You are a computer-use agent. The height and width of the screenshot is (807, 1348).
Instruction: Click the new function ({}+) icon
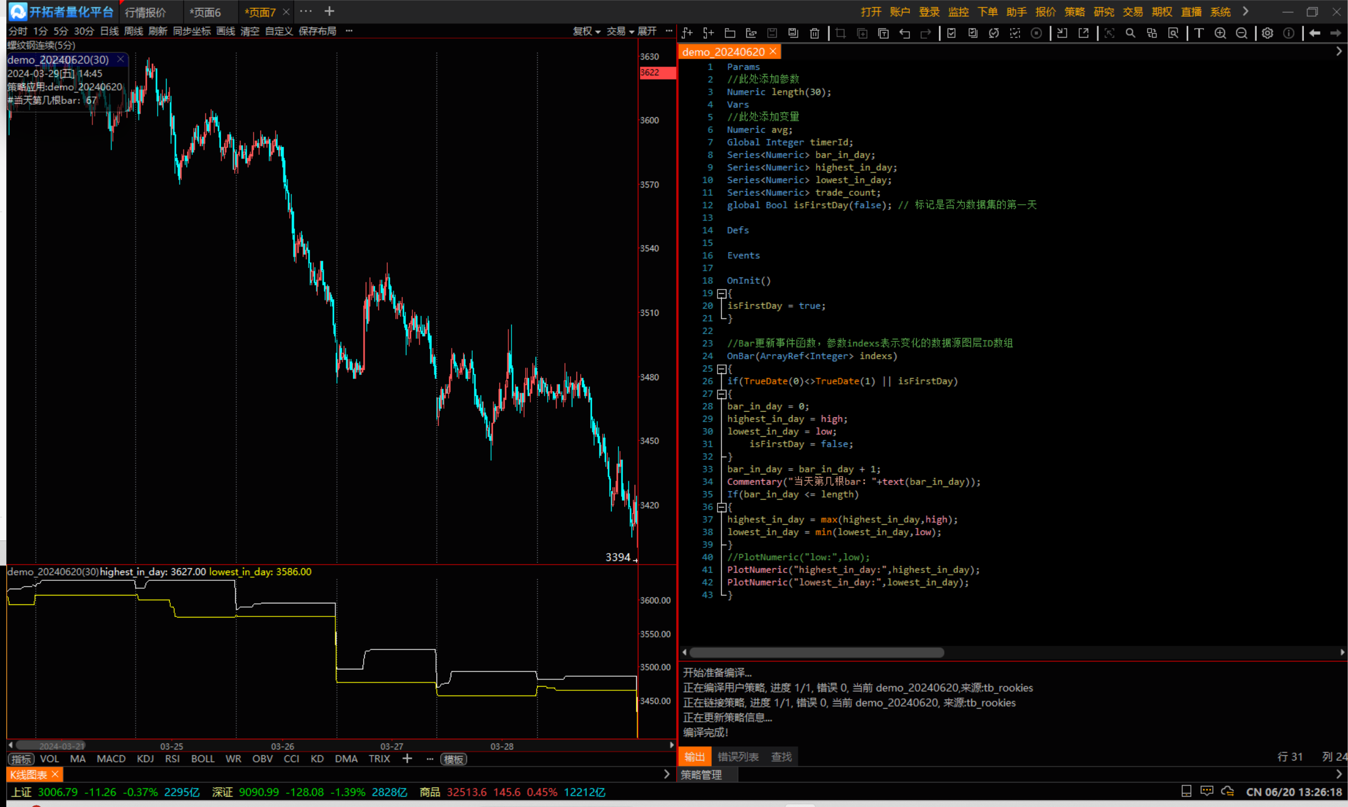(709, 33)
